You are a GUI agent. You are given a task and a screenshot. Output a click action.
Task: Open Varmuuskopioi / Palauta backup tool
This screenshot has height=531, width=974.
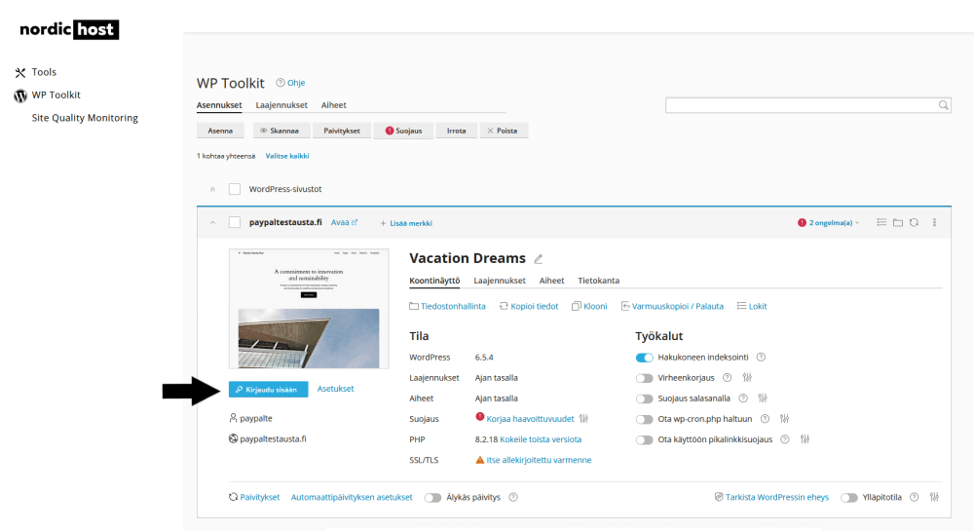pos(672,306)
